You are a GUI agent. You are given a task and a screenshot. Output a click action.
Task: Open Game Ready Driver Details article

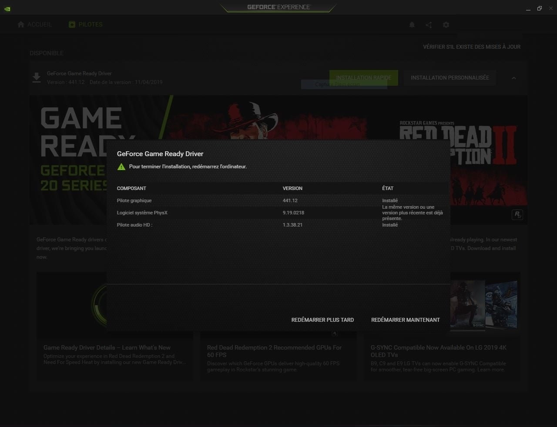[x=107, y=347]
